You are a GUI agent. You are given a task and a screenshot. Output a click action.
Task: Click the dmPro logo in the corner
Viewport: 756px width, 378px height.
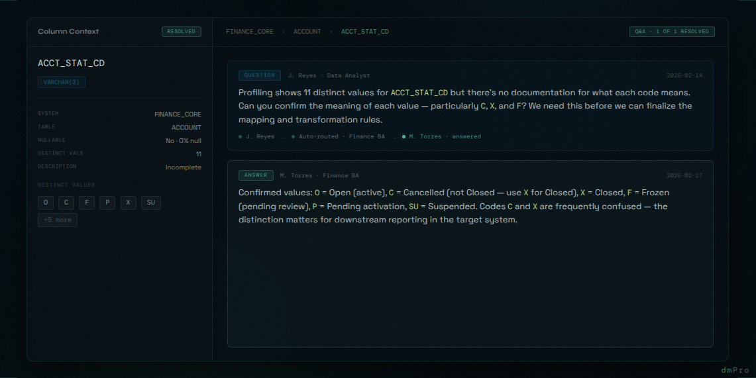click(735, 370)
